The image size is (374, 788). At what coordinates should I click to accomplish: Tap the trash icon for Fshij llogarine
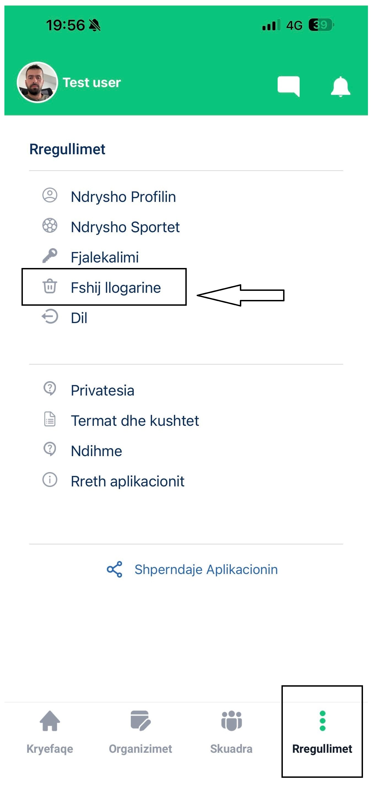pos(50,286)
